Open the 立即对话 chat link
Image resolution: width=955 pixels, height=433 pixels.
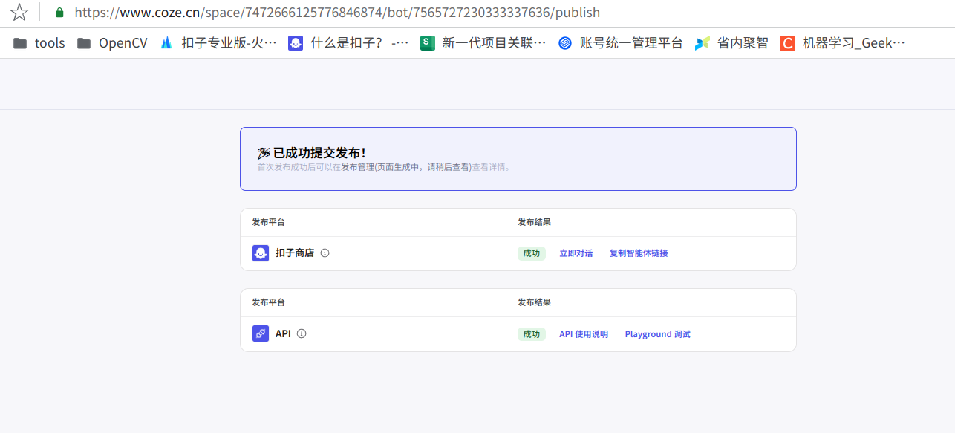[x=576, y=253]
